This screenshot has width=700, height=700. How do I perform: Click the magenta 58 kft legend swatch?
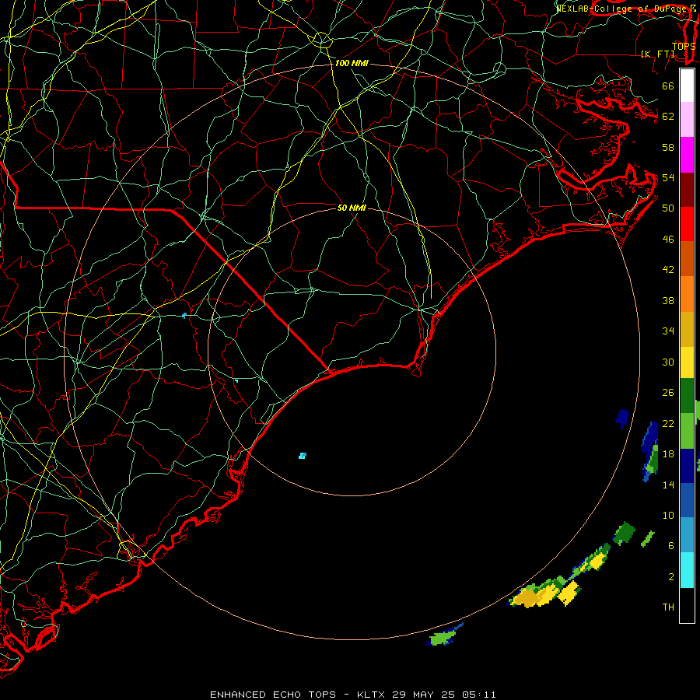[687, 155]
